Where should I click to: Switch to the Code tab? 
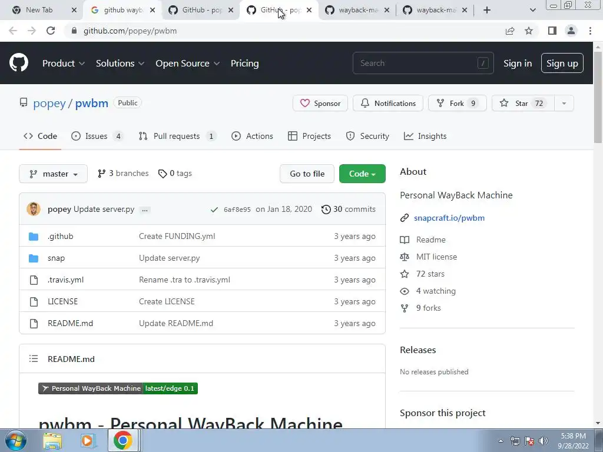[40, 136]
